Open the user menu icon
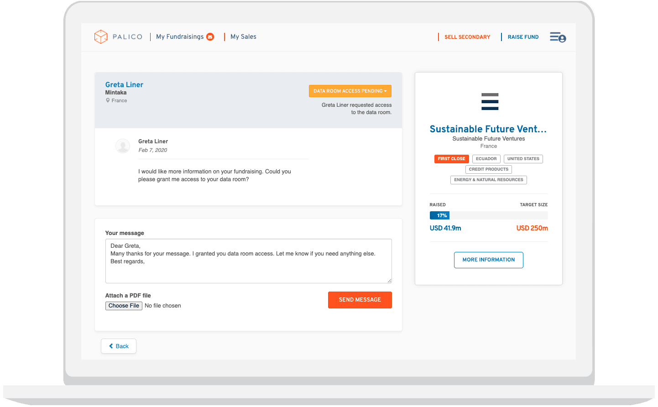658x407 pixels. (558, 37)
